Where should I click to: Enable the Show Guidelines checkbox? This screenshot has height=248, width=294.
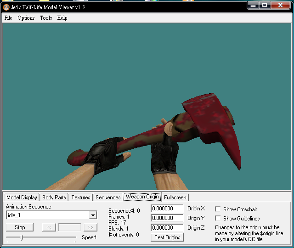pyautogui.click(x=218, y=219)
